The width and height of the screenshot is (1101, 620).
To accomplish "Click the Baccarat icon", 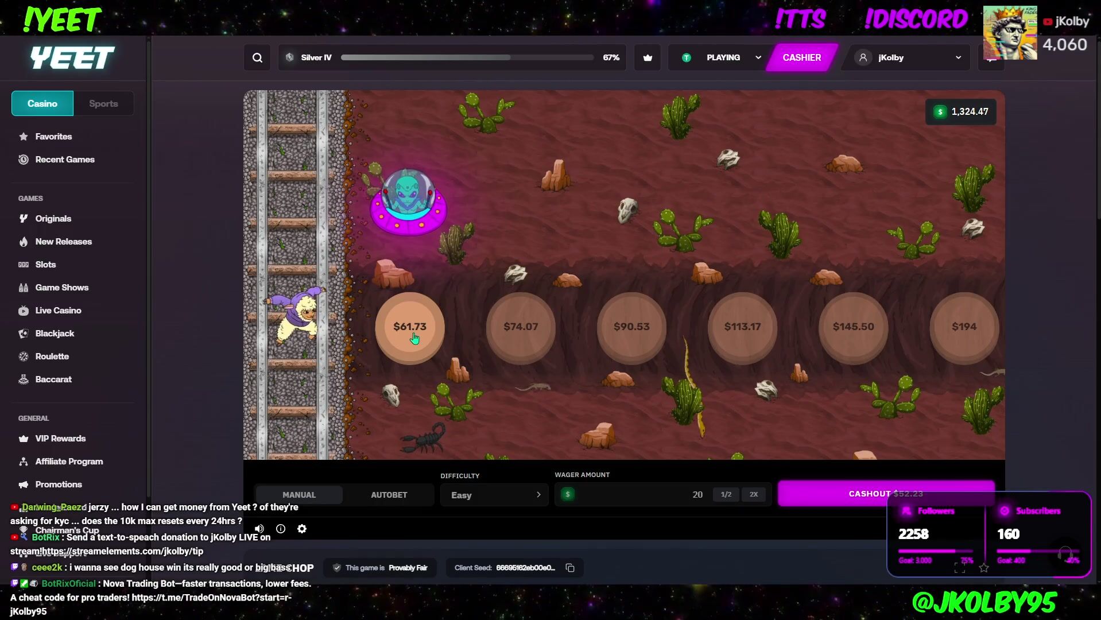I will click(24, 379).
